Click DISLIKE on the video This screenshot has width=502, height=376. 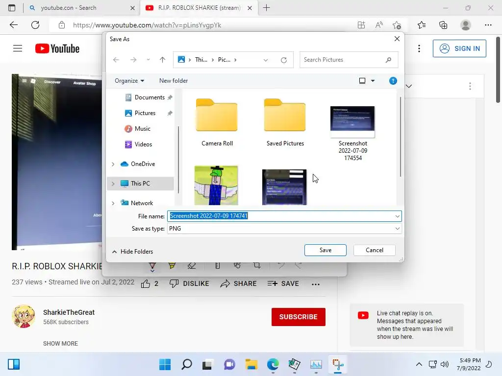(x=189, y=283)
